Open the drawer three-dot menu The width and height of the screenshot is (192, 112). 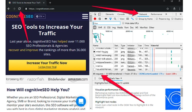click(x=95, y=78)
